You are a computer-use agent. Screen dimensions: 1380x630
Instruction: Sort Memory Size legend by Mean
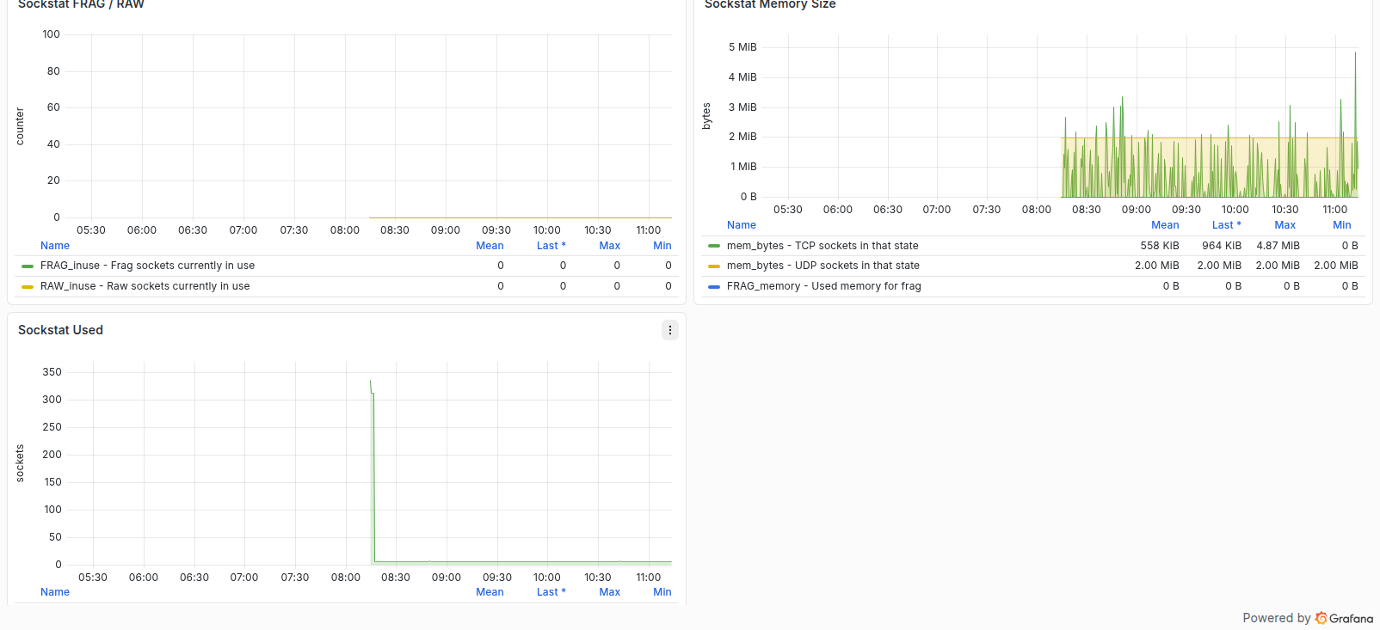(1165, 225)
